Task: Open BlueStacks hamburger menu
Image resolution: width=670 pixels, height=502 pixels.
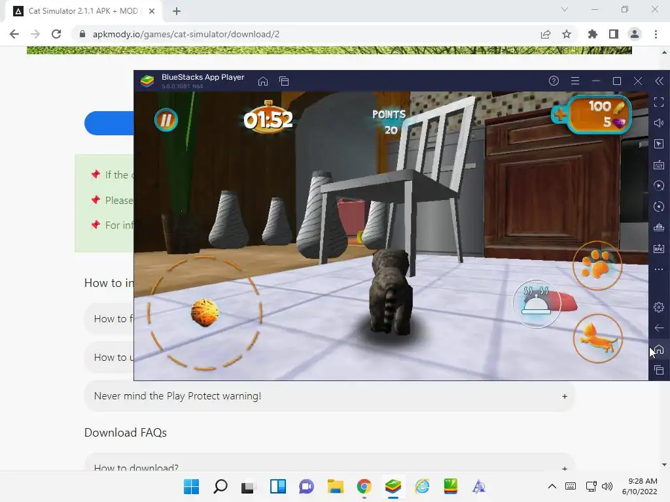Action: pyautogui.click(x=575, y=80)
